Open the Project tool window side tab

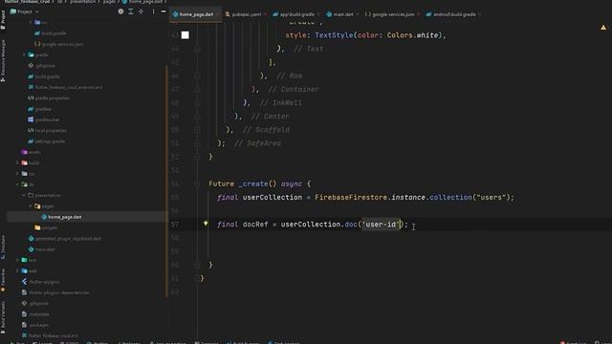coord(3,19)
